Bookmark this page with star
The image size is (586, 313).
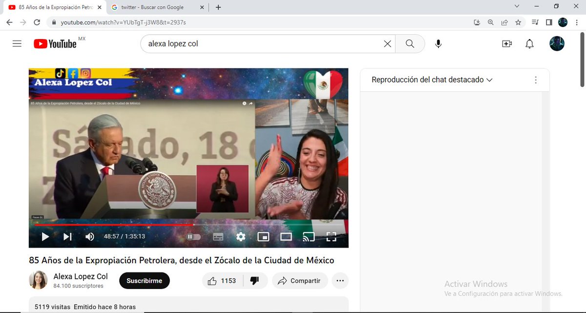[518, 22]
